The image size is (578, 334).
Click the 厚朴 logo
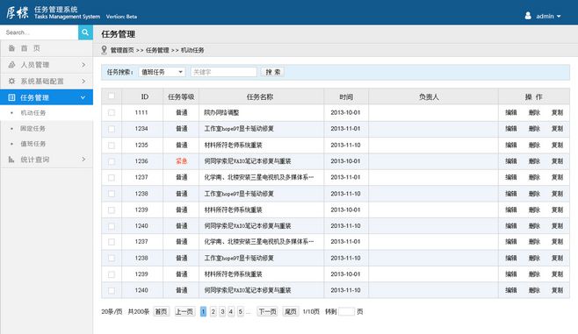pos(18,12)
